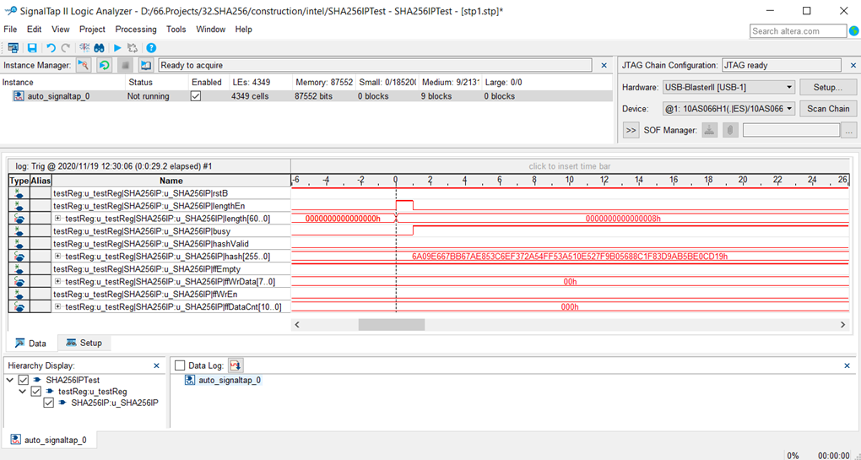The width and height of the screenshot is (861, 460).
Task: Click the Read Data icon in Instance Manager
Action: tap(145, 65)
